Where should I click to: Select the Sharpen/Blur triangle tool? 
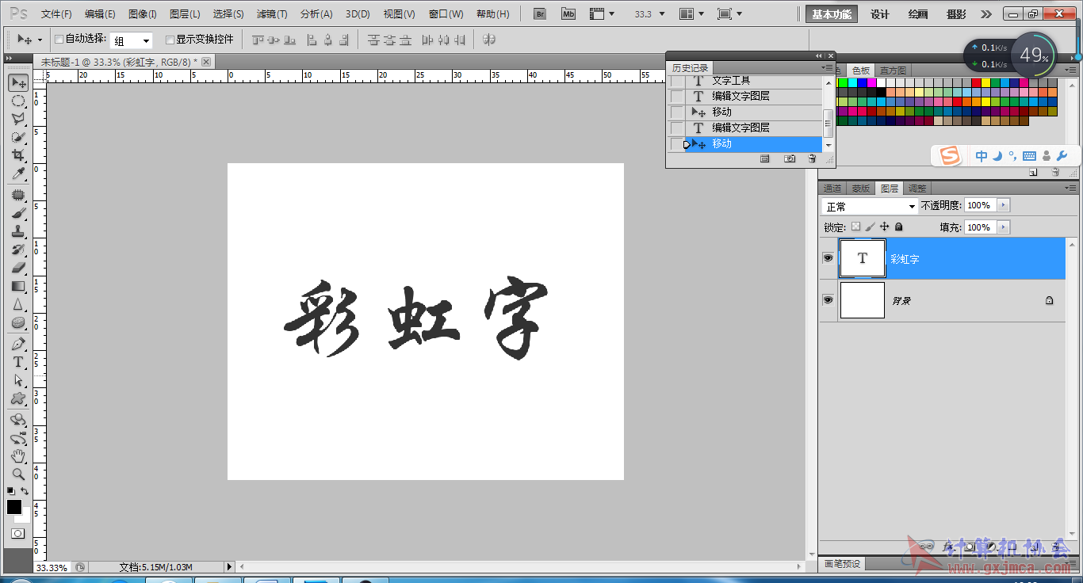(x=18, y=304)
